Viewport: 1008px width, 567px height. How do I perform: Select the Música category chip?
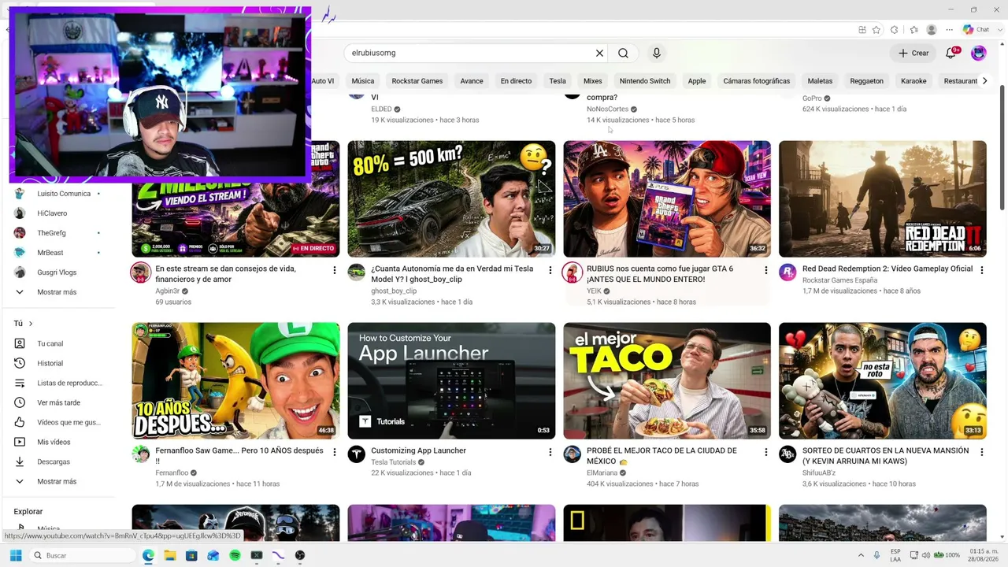coord(363,81)
